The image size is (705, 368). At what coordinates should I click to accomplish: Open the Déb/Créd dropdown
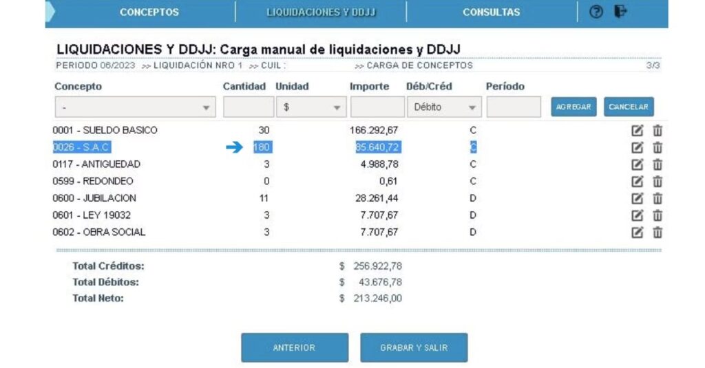coord(444,107)
